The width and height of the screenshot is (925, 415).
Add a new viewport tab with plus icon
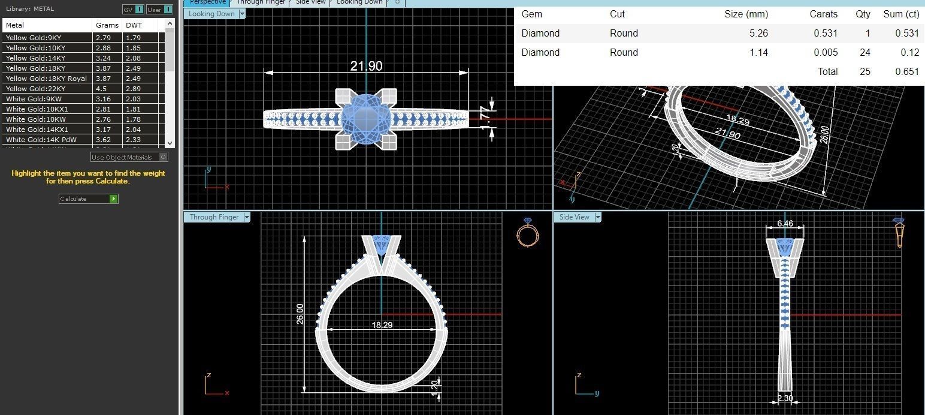tap(397, 2)
